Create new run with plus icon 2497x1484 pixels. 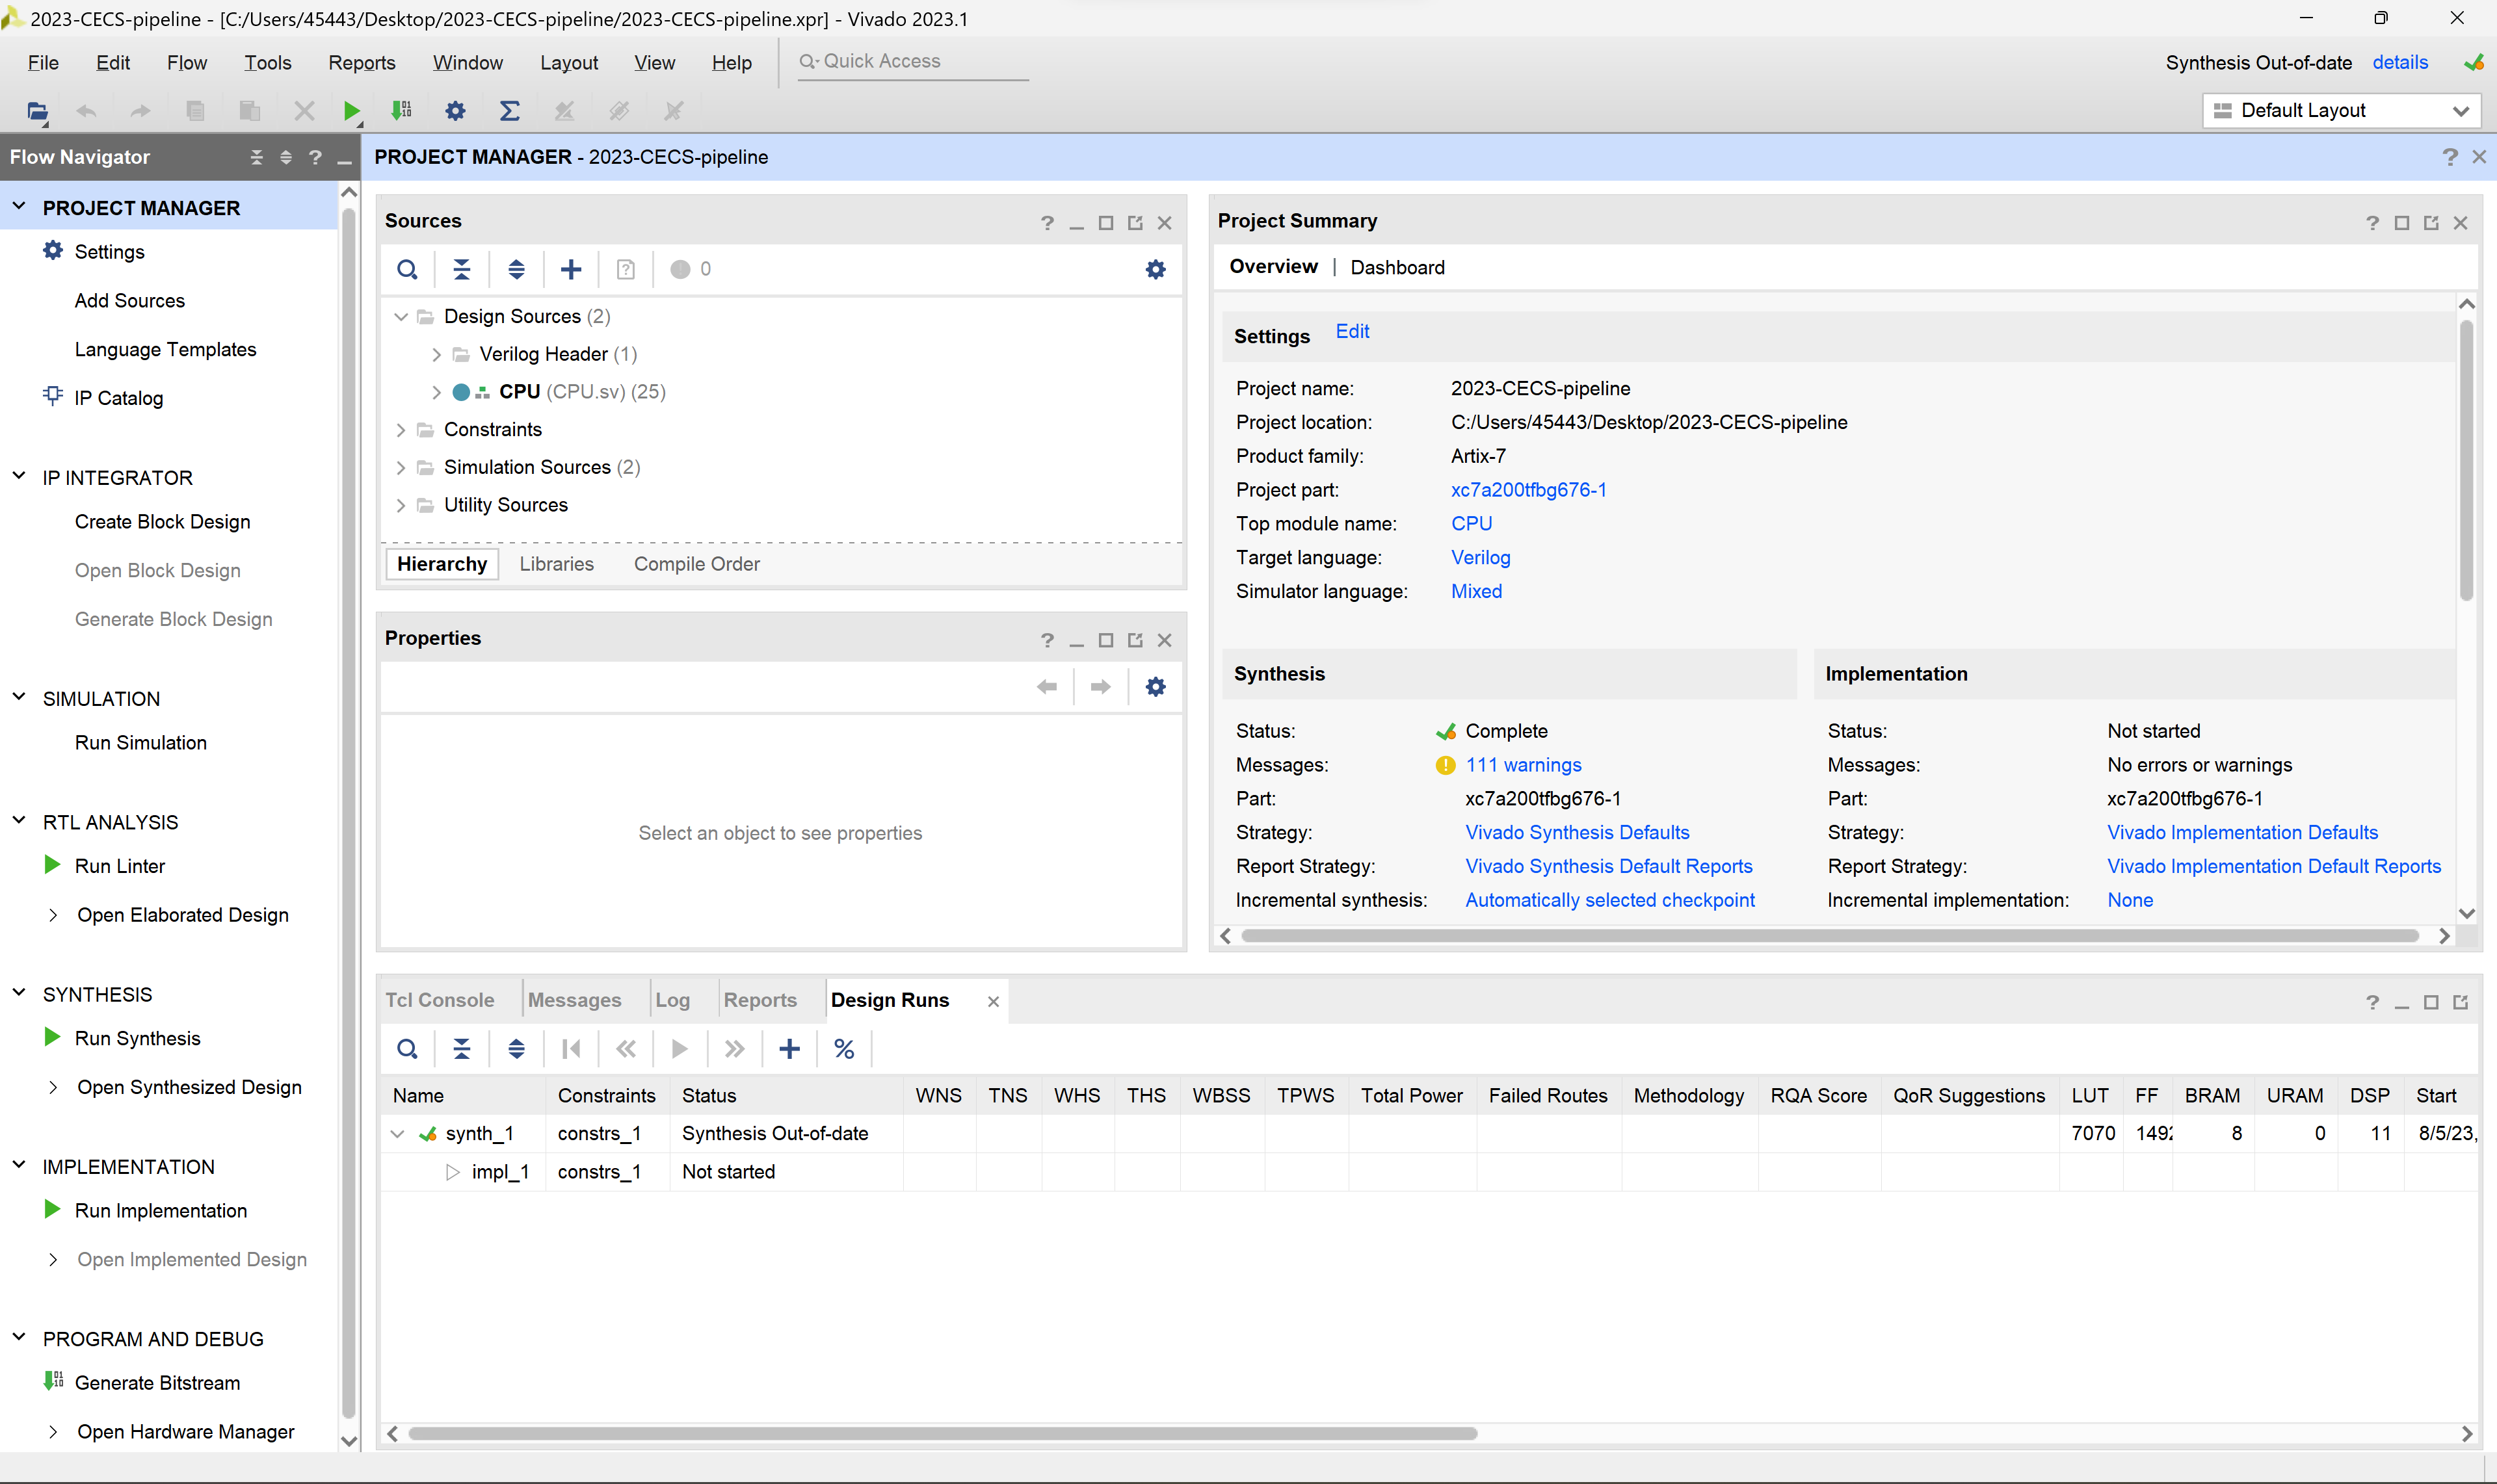(789, 1048)
